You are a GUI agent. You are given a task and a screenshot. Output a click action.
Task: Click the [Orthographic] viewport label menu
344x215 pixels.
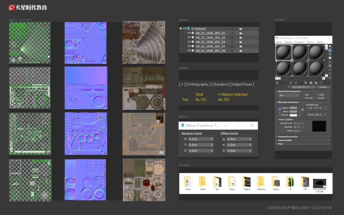click(x=198, y=84)
